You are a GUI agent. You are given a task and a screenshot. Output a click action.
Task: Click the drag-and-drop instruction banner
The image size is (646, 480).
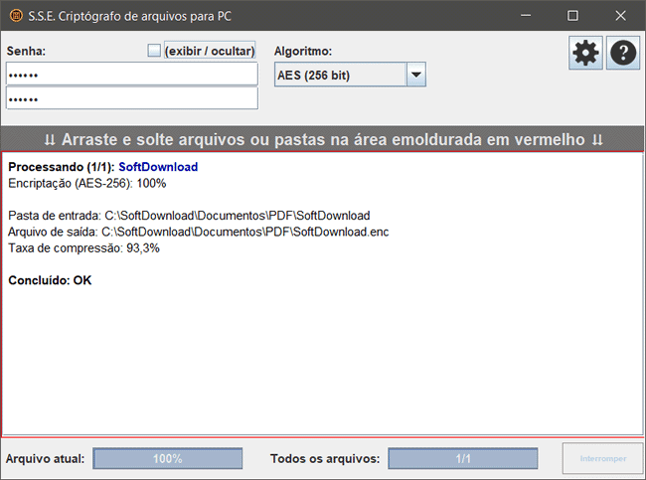click(x=323, y=139)
